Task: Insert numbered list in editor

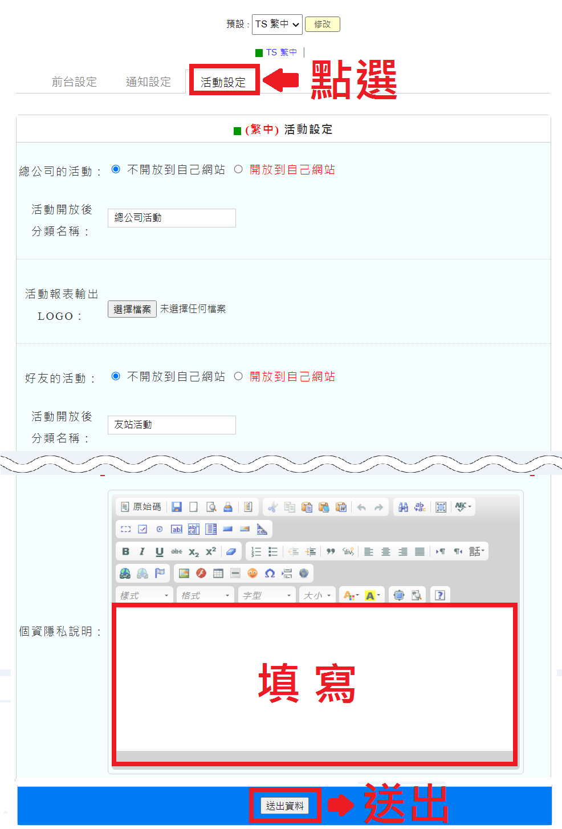Action: tap(256, 551)
